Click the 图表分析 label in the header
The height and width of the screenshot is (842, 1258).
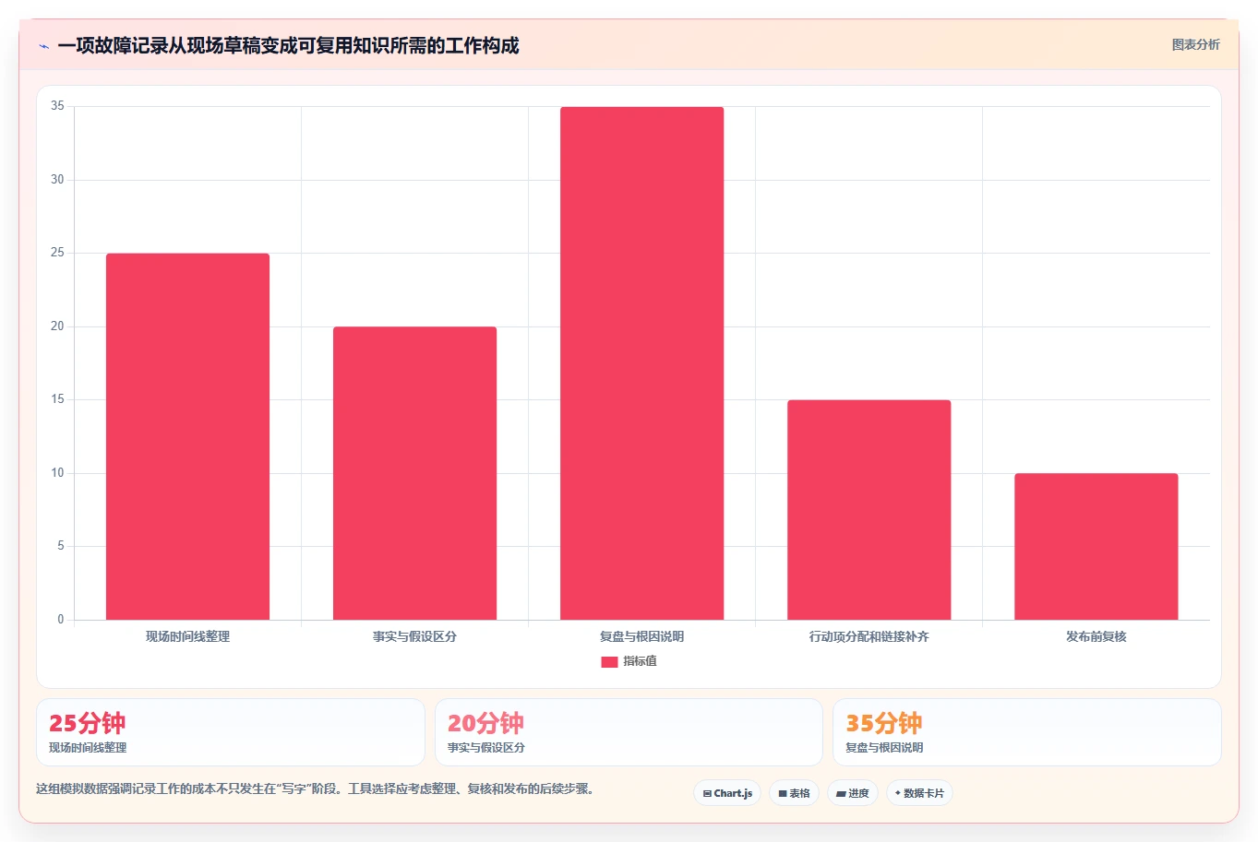[1195, 44]
